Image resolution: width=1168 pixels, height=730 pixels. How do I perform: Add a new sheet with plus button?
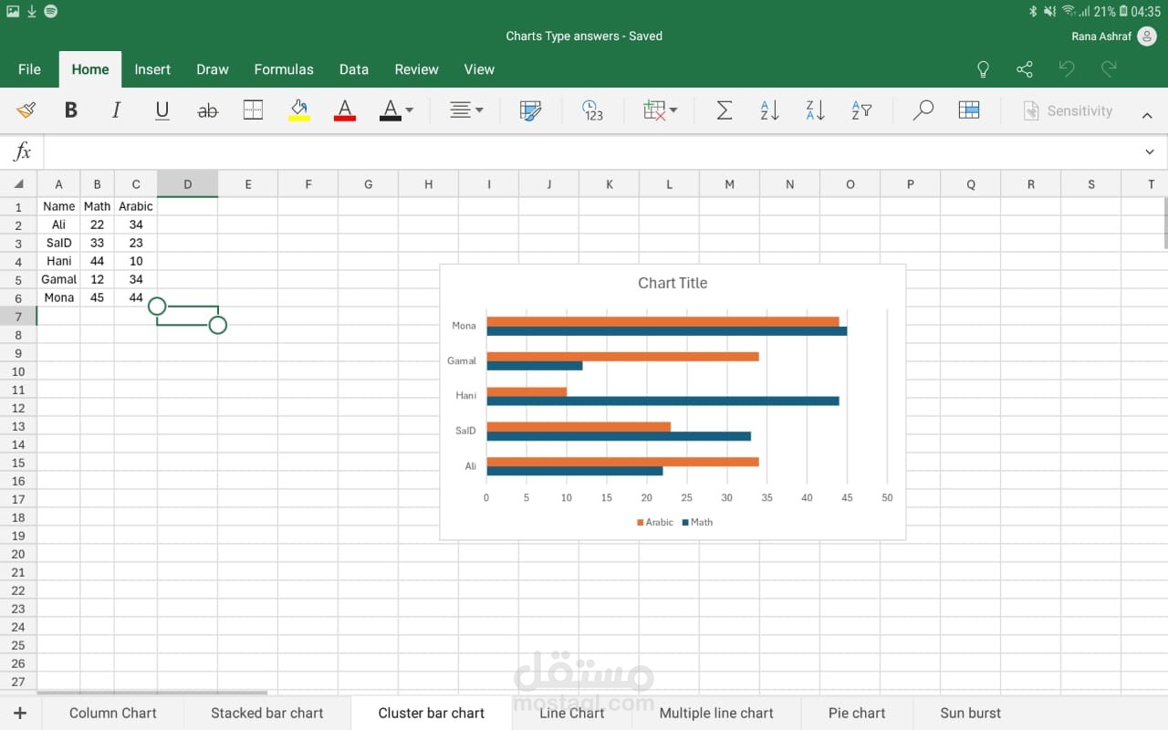(20, 713)
